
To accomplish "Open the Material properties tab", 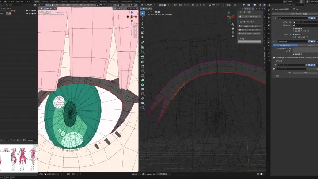I will click(269, 60).
